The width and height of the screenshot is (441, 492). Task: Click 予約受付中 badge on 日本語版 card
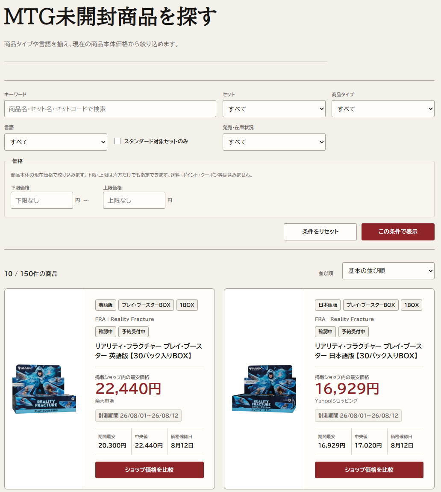click(353, 332)
